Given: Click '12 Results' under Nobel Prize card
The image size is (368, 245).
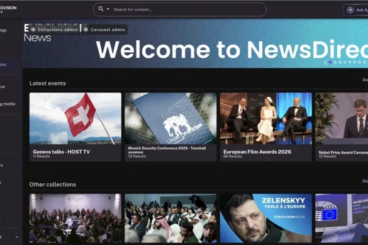Looking at the screenshot, I should (327, 156).
